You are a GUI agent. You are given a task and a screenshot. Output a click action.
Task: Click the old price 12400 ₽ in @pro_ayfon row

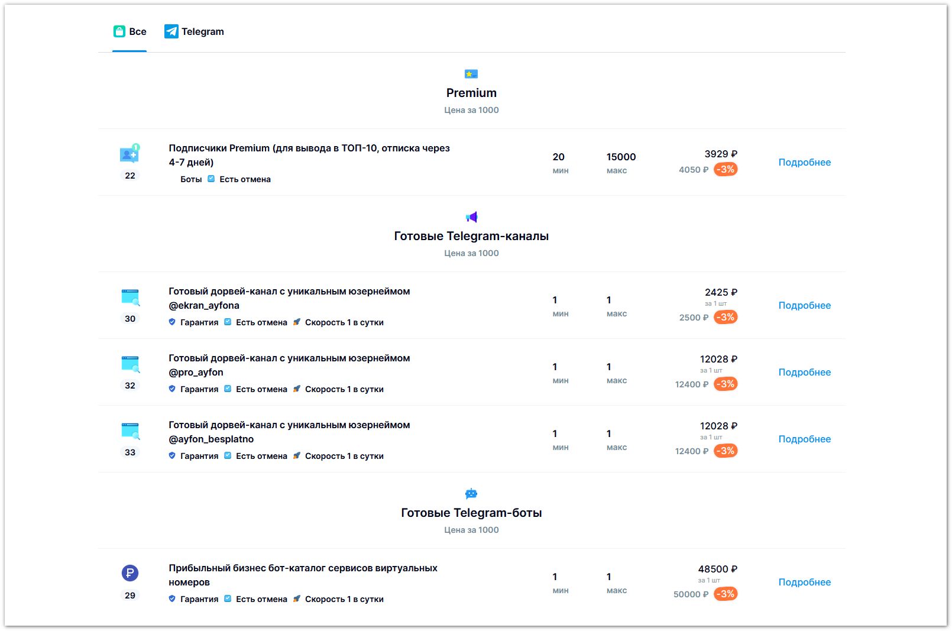pyautogui.click(x=692, y=384)
